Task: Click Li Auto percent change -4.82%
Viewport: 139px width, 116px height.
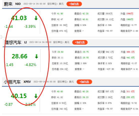Action: click(30, 65)
